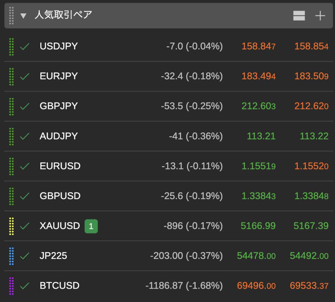Viewport: 335px width, 302px height.
Task: Toggle the checkmark beside AUDJPY
Action: coord(25,136)
